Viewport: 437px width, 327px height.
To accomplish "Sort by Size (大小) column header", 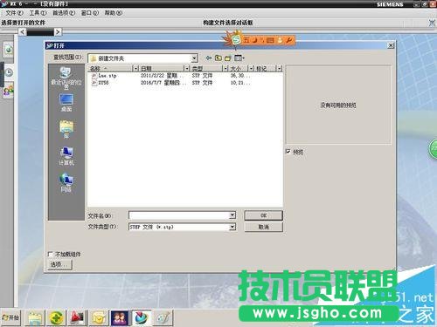I will pyautogui.click(x=239, y=69).
